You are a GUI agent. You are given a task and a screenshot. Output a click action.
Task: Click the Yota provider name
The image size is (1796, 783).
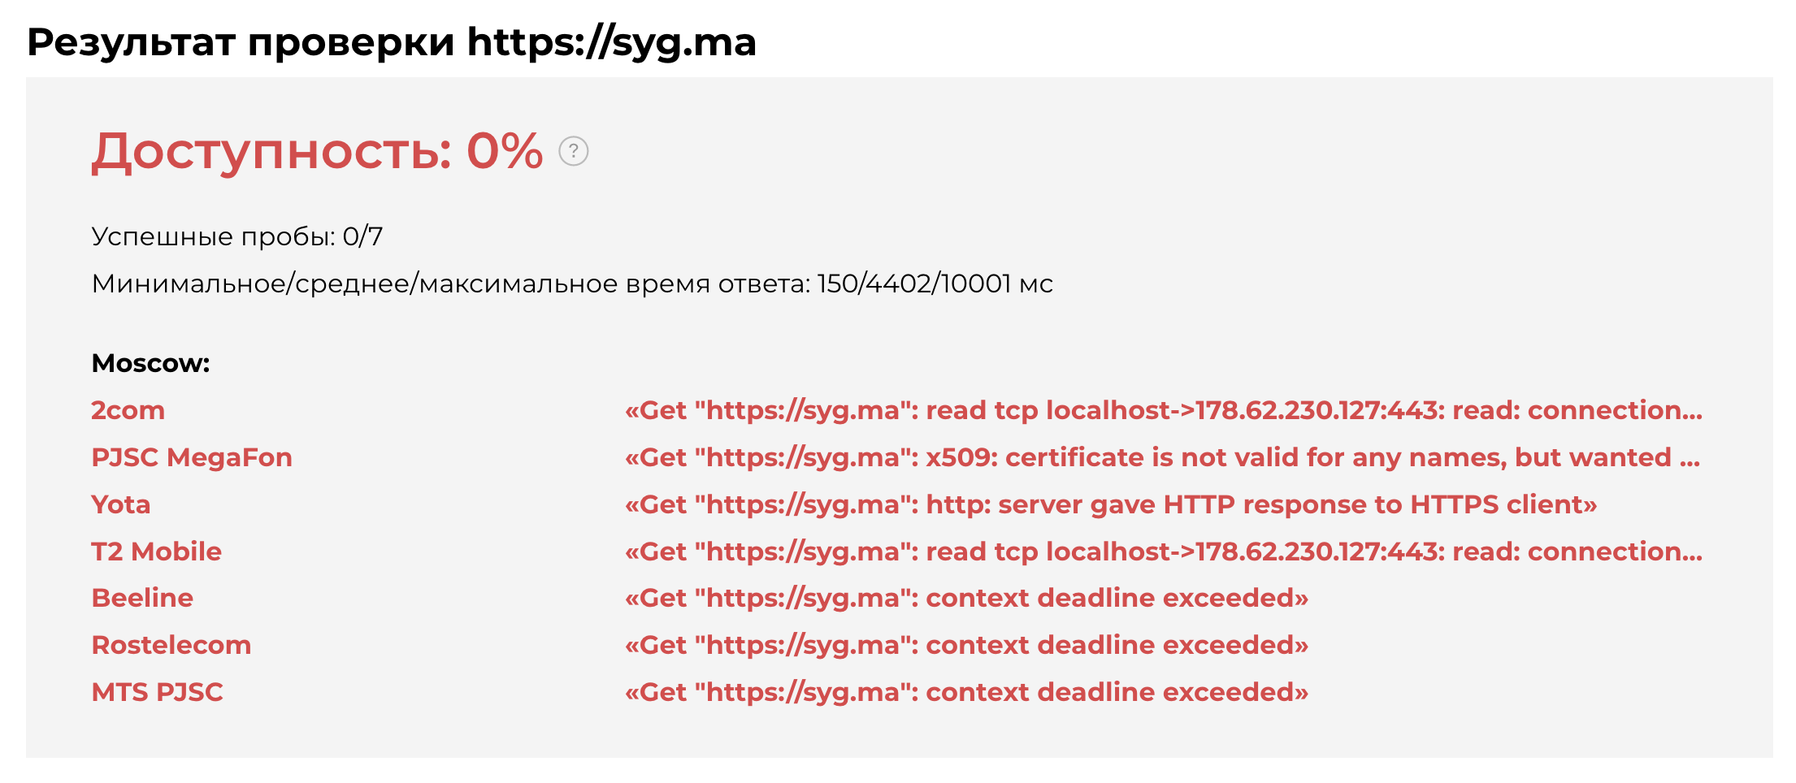(x=120, y=504)
